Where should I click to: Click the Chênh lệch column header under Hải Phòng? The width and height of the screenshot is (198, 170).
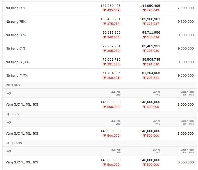point(187,151)
